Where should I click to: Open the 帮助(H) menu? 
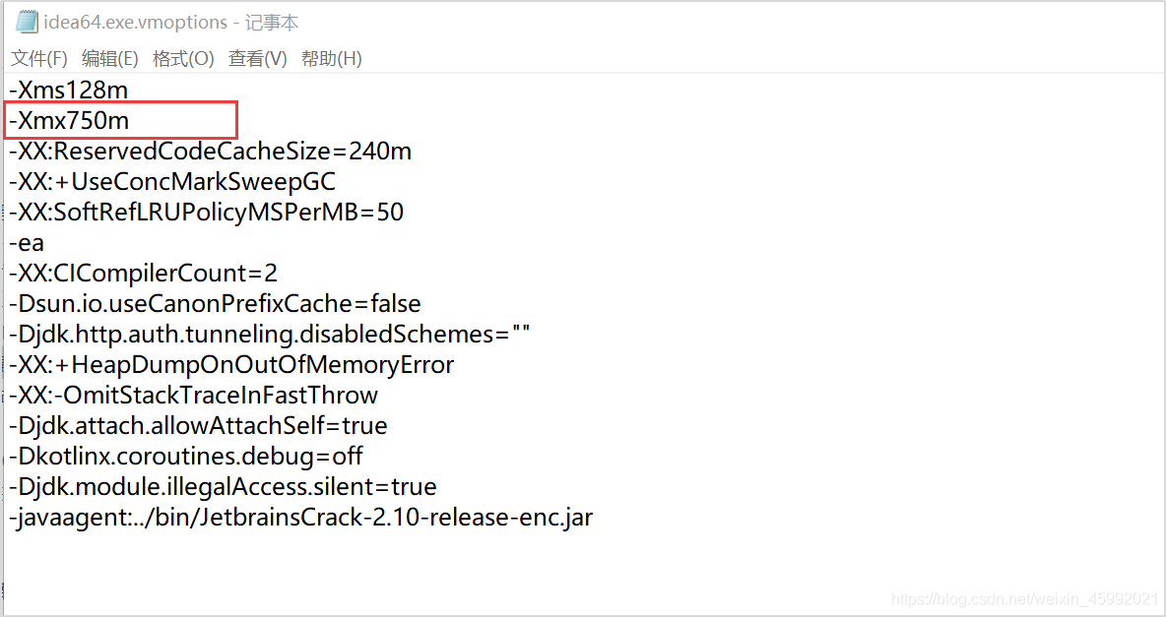tap(331, 59)
